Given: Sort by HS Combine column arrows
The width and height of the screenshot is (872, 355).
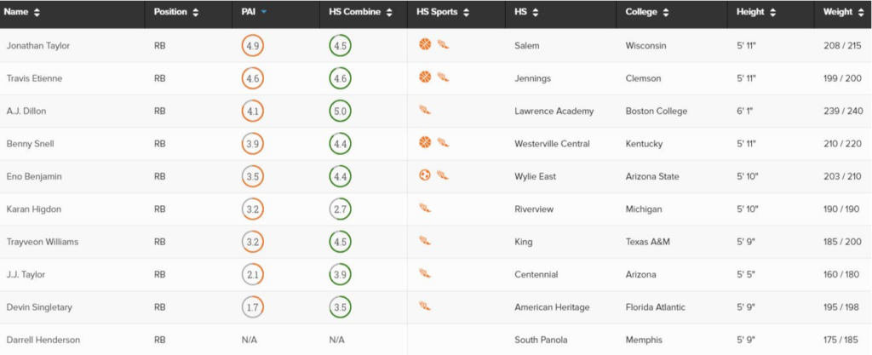Looking at the screenshot, I should pos(389,12).
